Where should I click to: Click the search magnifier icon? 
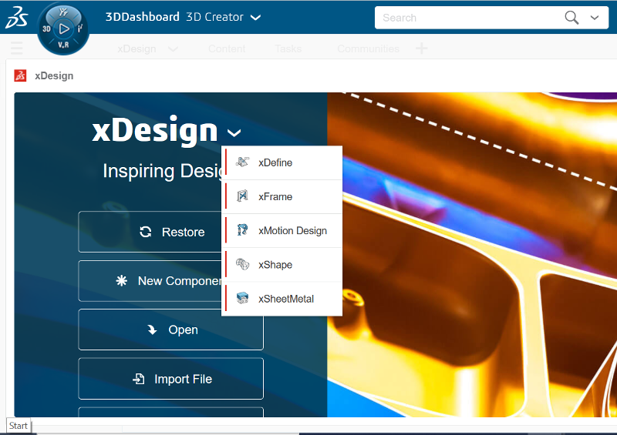pos(571,18)
